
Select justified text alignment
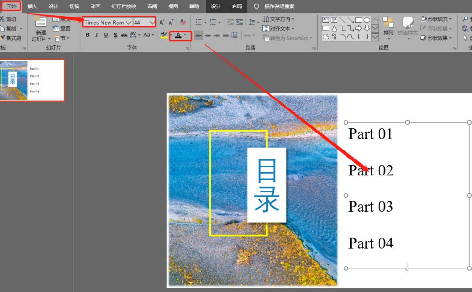(226, 35)
